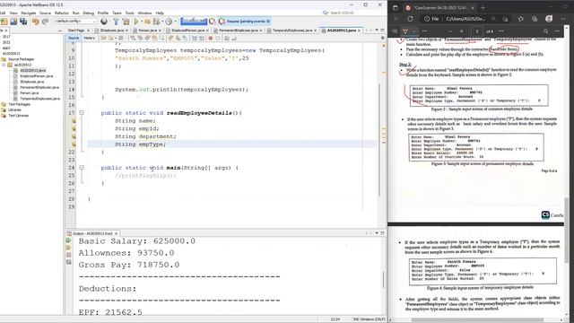This screenshot has height=323, width=574.
Task: Open the Navigate menu
Action: pyautogui.click(x=28, y=13)
